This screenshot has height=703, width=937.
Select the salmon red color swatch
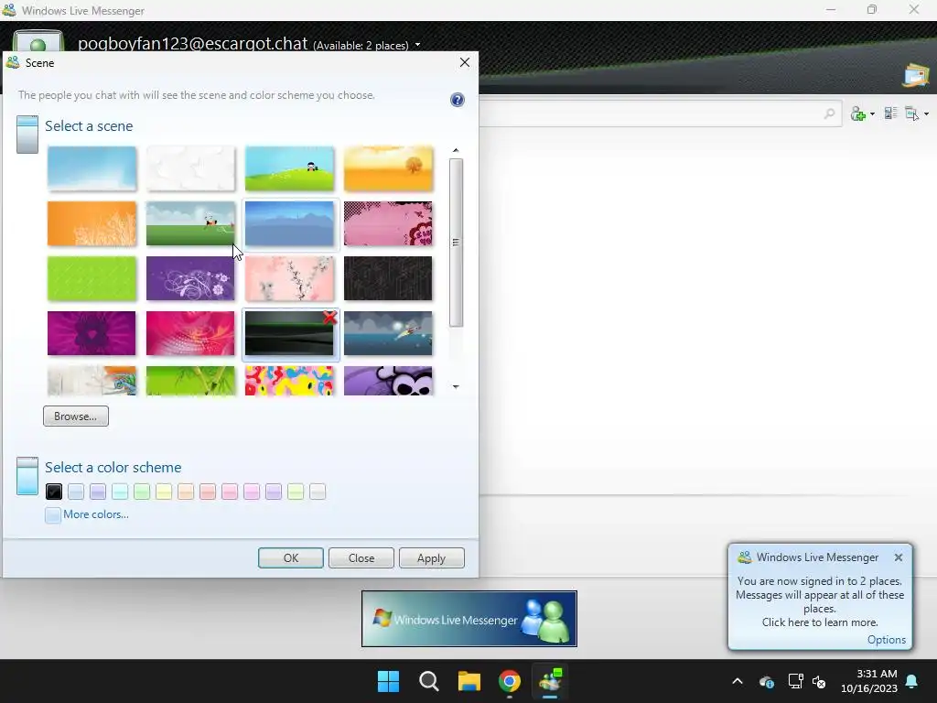click(208, 492)
